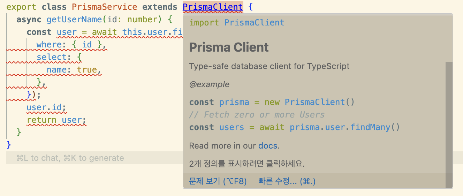The width and height of the screenshot is (463, 196).
Task: Click the '// Fetch zero or more Users' comment
Action: click(x=257, y=115)
